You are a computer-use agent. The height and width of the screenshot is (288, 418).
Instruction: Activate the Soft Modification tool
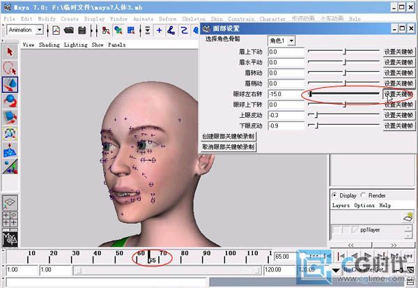pos(10,150)
